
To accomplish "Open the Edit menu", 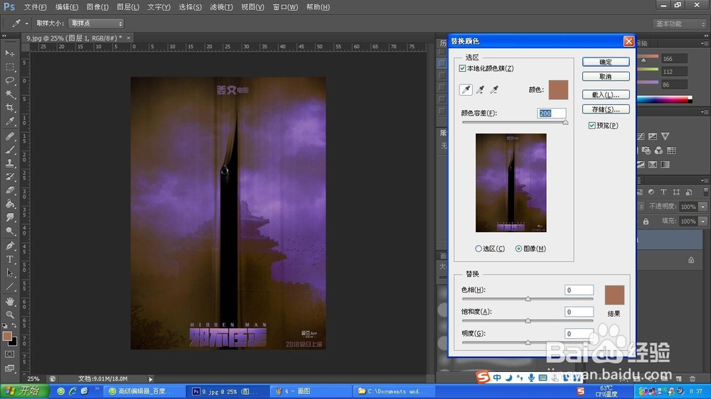I will (x=67, y=7).
